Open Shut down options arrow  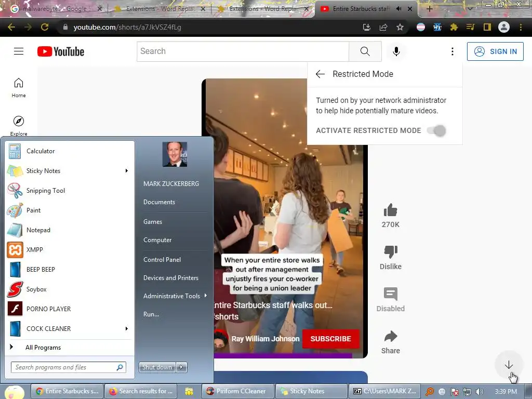tap(181, 367)
